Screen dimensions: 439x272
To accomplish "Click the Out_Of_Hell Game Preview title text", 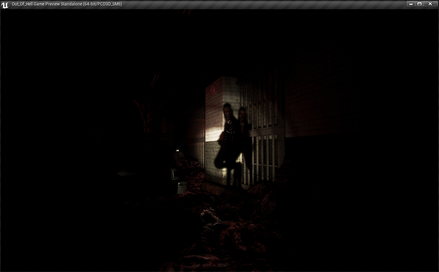I will tap(67, 4).
